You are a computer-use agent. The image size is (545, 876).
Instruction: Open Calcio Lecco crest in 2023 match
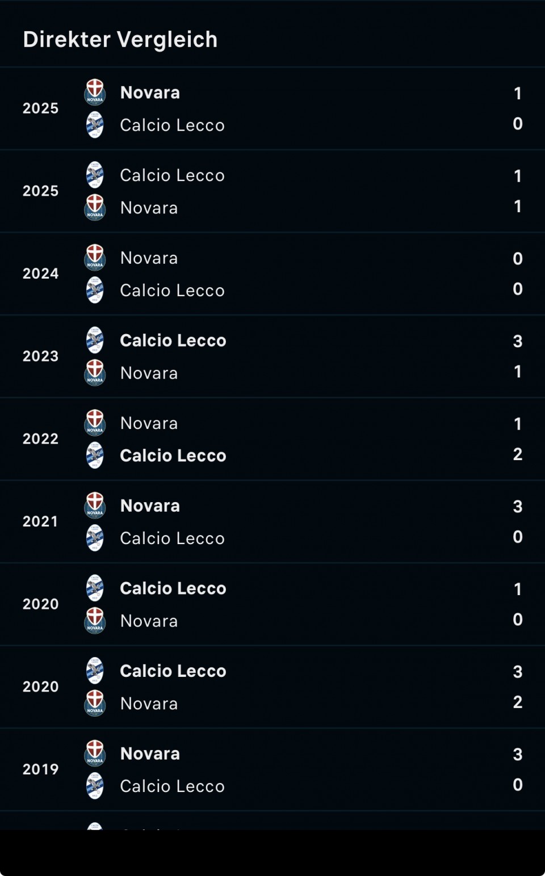click(95, 340)
